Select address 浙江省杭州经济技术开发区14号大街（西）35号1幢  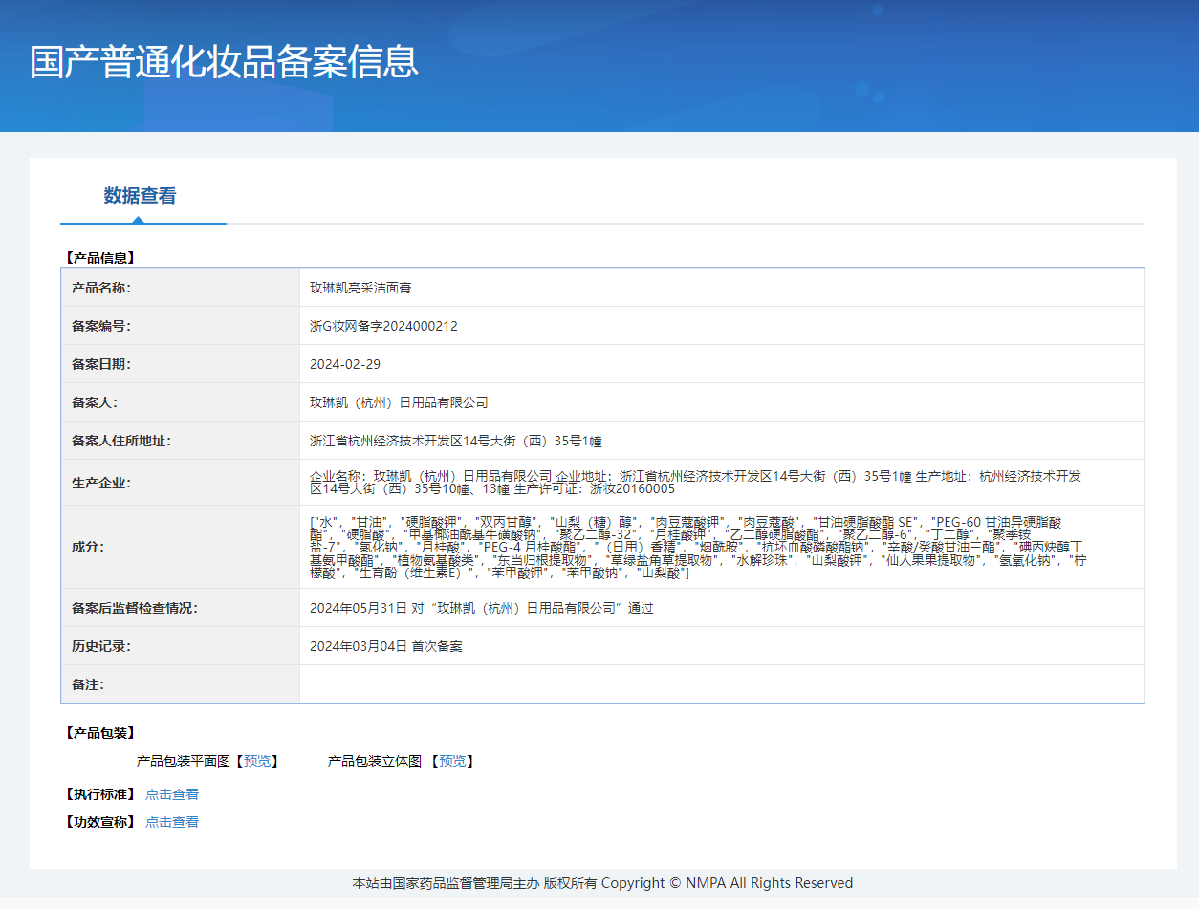pyautogui.click(x=456, y=441)
